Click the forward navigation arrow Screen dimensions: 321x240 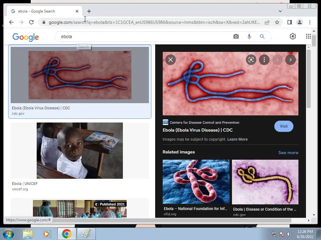[21, 22]
